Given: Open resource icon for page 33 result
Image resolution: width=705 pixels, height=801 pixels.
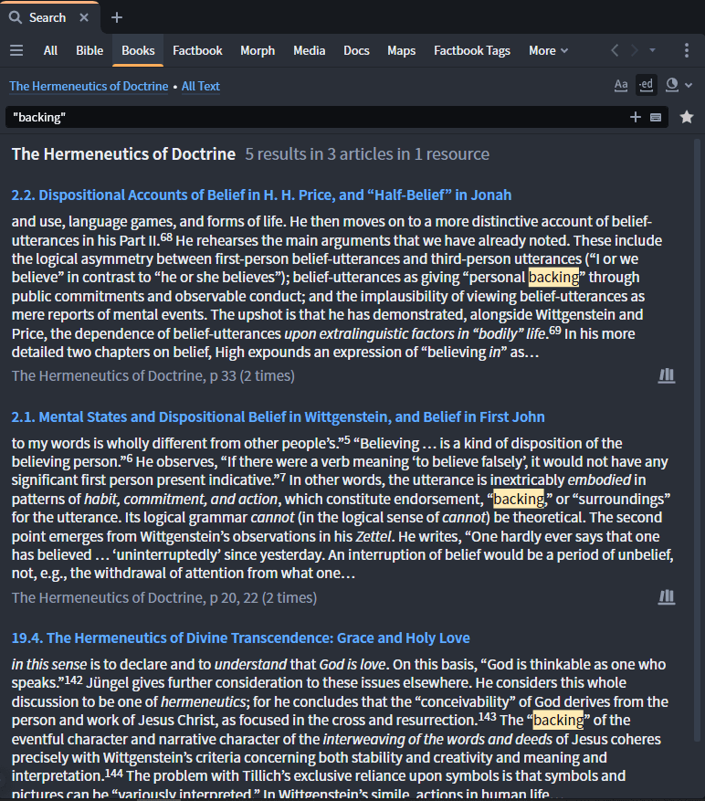Looking at the screenshot, I should click(x=667, y=375).
